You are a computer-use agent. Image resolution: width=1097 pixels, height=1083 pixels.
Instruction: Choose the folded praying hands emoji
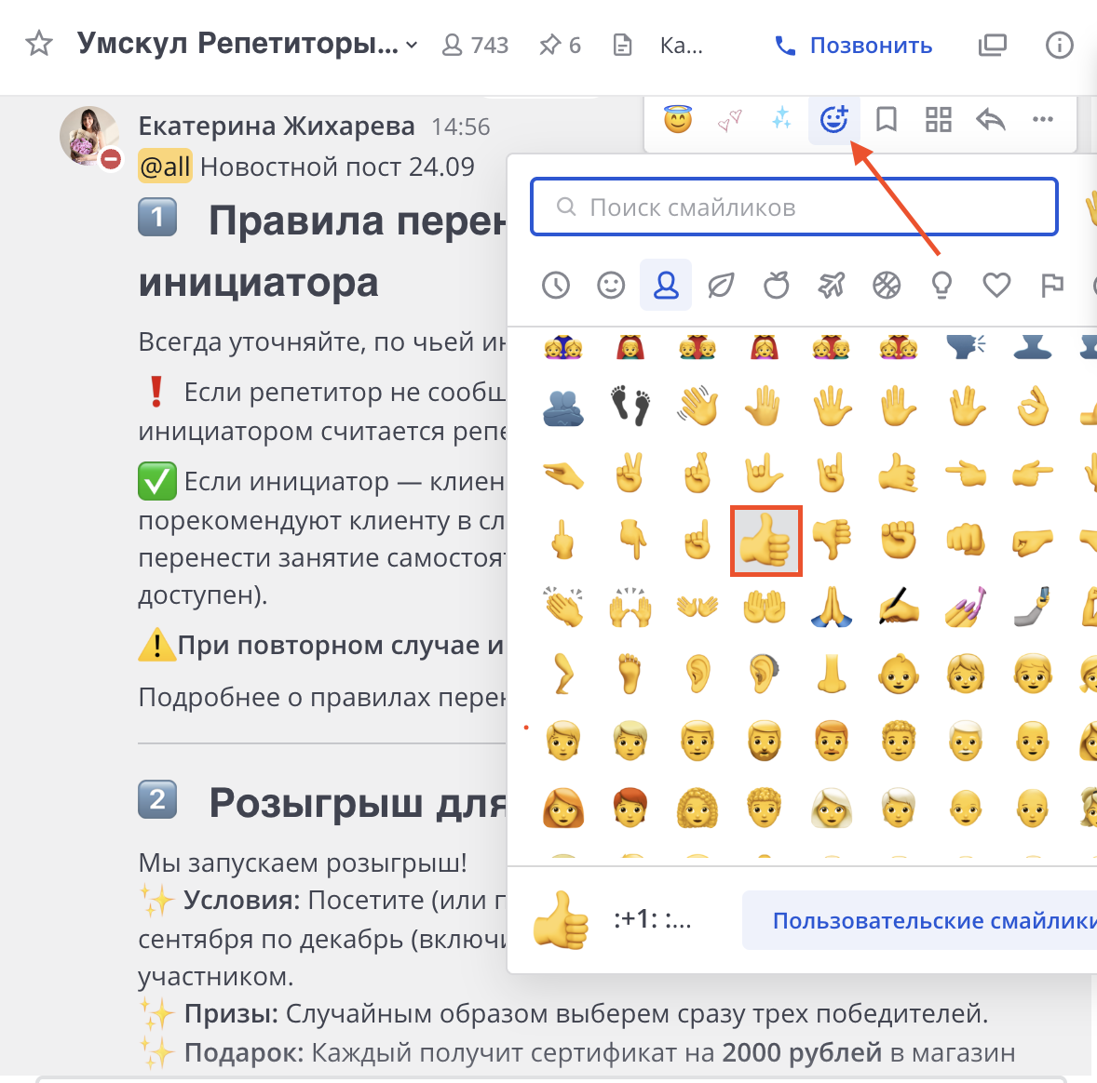[832, 607]
